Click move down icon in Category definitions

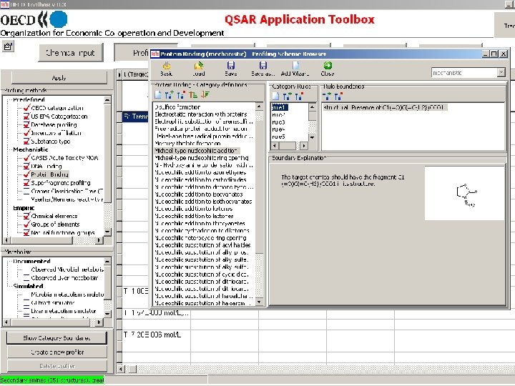pyautogui.click(x=205, y=95)
